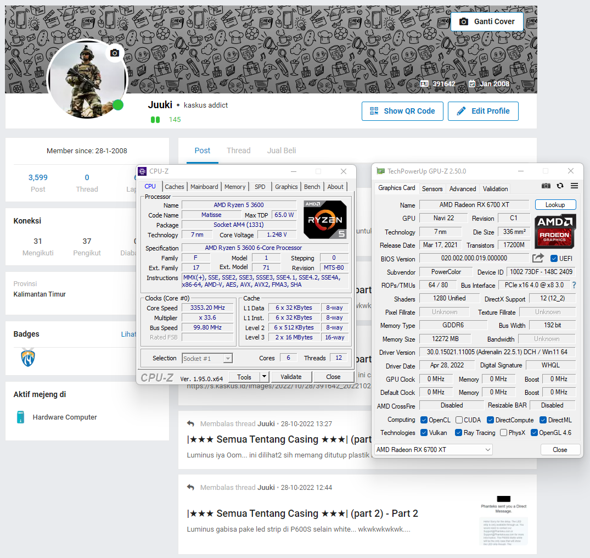This screenshot has height=558, width=590.
Task: Click Validate in CPU-Z
Action: pyautogui.click(x=291, y=377)
